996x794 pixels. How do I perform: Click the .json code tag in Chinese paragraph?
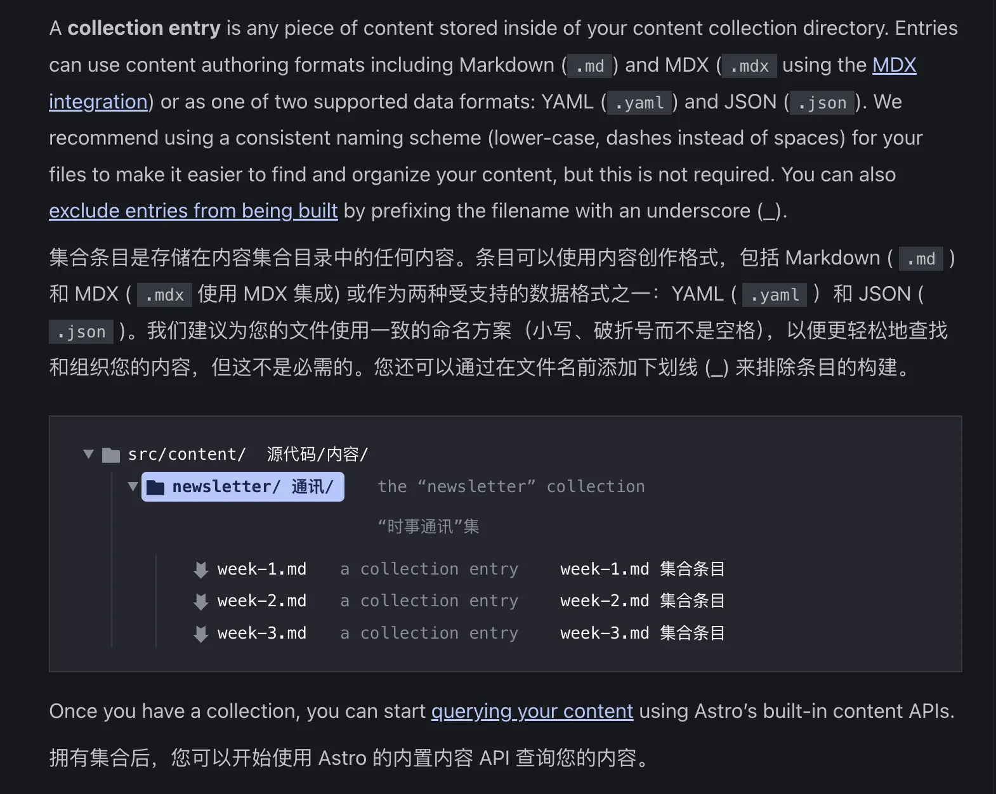81,332
